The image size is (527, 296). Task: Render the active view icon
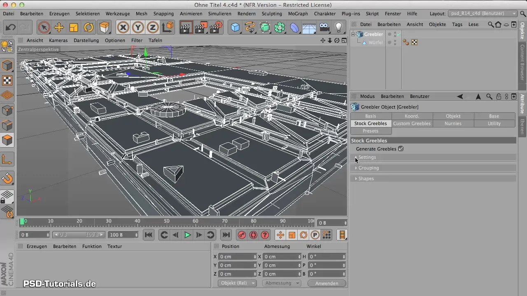[x=187, y=28]
